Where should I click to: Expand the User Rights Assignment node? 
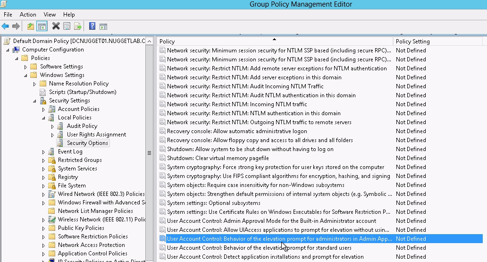click(x=52, y=135)
